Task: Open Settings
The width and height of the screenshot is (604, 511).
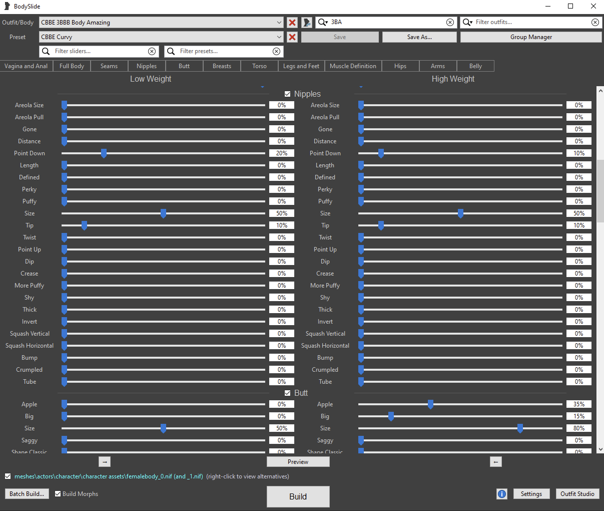Action: click(531, 494)
